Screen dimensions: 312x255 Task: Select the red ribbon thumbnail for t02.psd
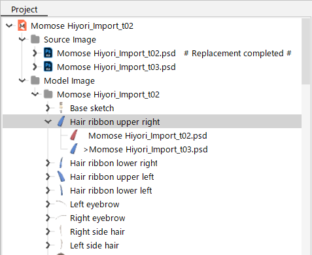click(x=74, y=135)
